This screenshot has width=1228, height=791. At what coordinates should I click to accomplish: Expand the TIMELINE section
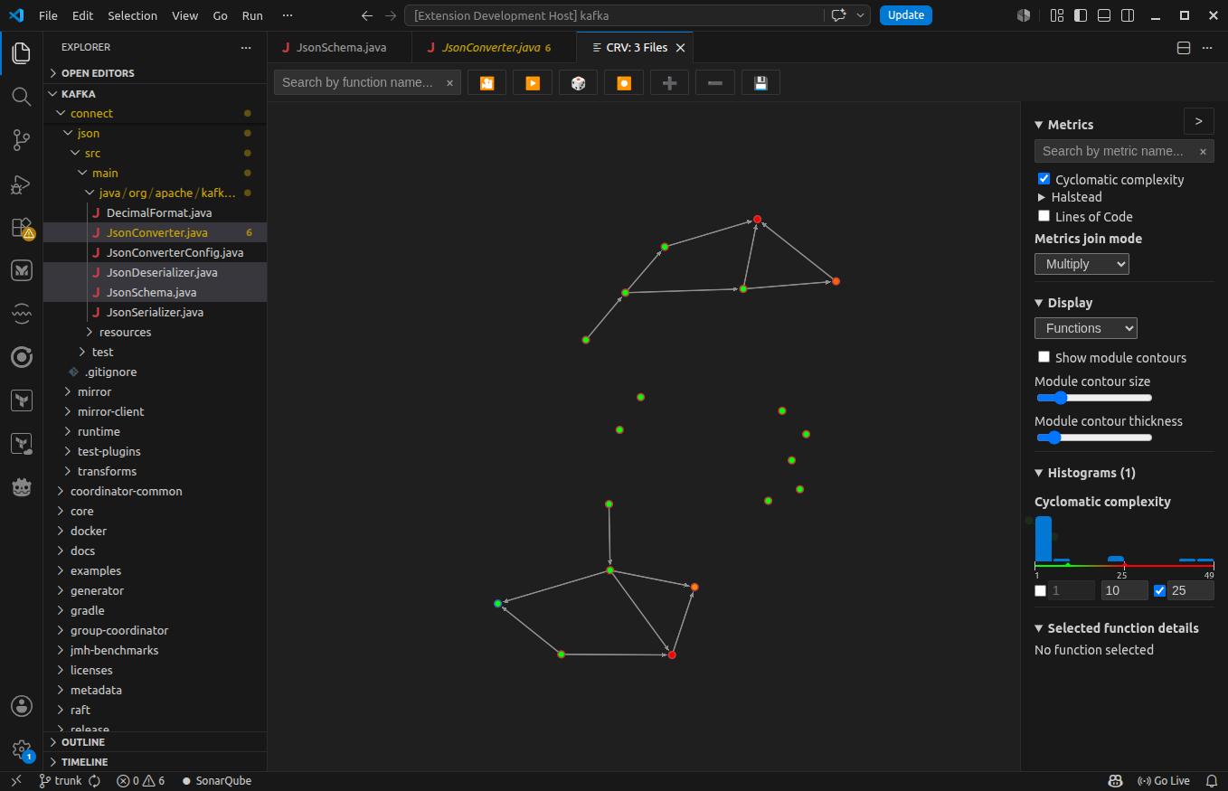pos(155,762)
